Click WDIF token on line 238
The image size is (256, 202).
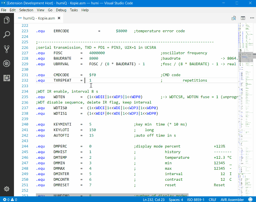coord(100,113)
